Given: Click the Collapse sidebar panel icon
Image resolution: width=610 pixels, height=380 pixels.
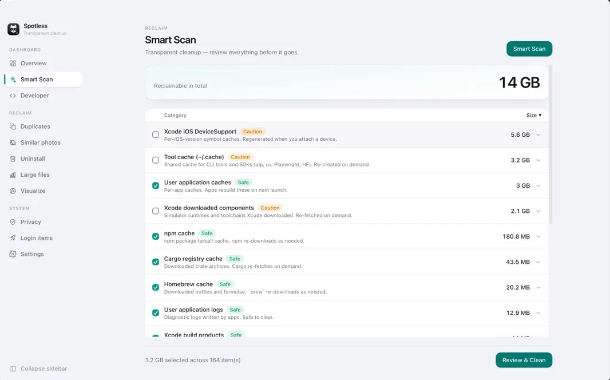Looking at the screenshot, I should [13, 369].
